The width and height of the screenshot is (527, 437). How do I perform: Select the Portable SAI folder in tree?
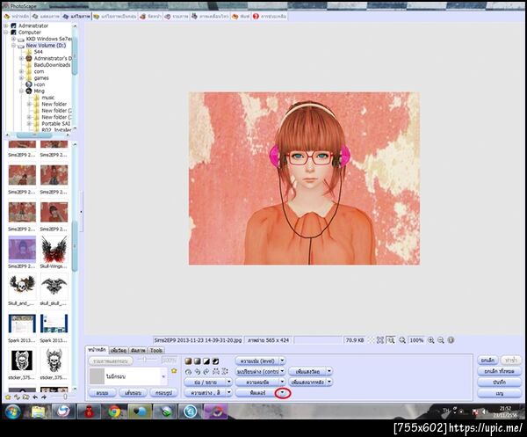tap(56, 124)
